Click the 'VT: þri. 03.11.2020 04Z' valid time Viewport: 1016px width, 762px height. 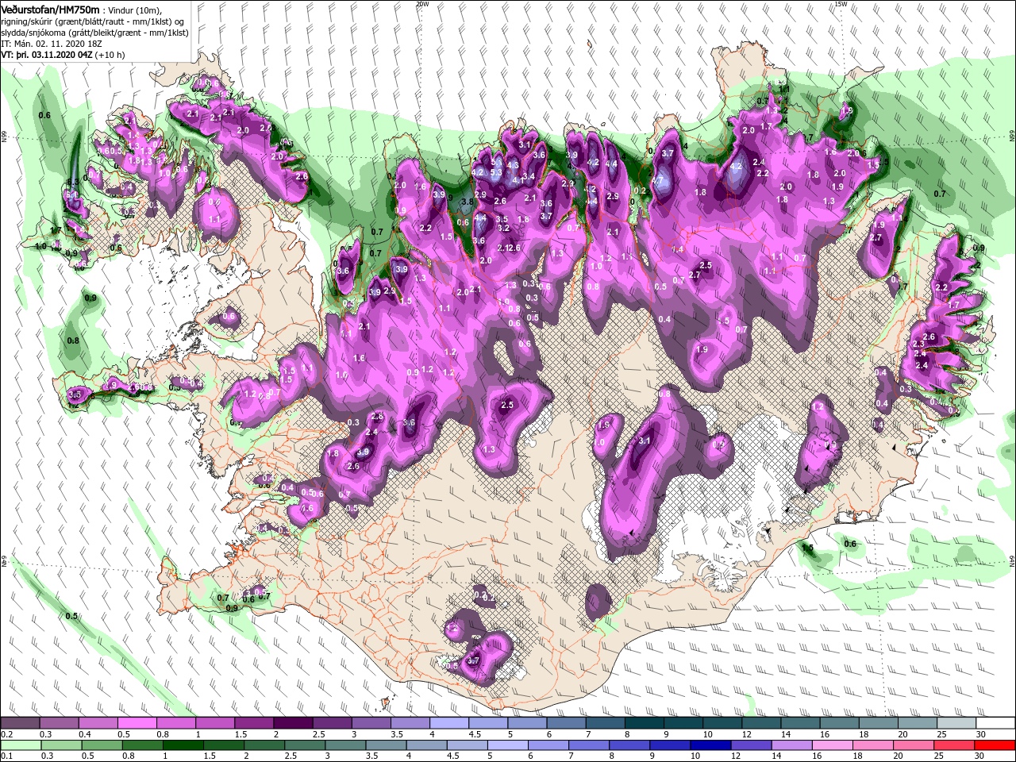point(47,55)
